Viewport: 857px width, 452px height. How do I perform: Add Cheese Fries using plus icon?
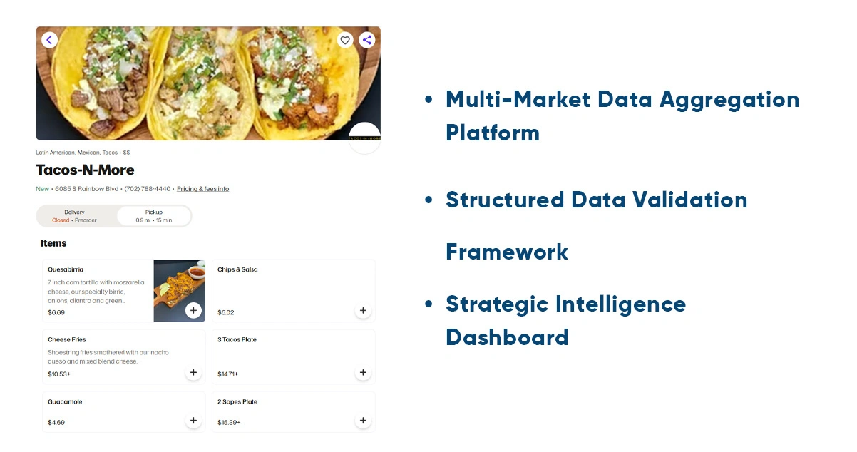pos(193,372)
